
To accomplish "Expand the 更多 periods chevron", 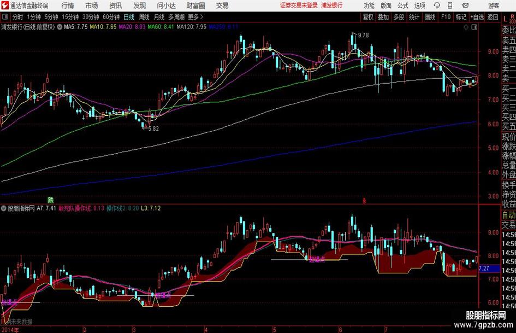I will [201, 17].
